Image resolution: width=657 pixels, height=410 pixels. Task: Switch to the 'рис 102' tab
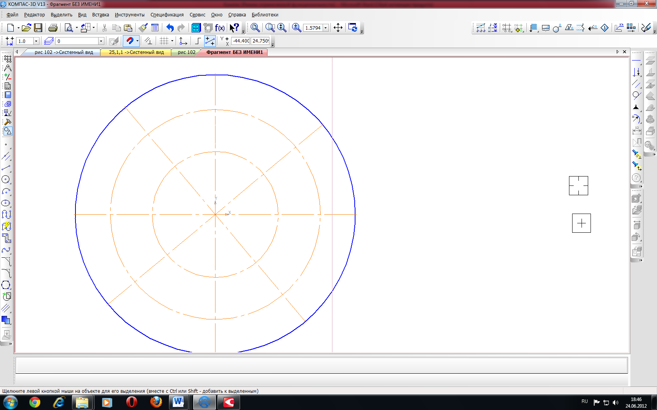tap(187, 52)
